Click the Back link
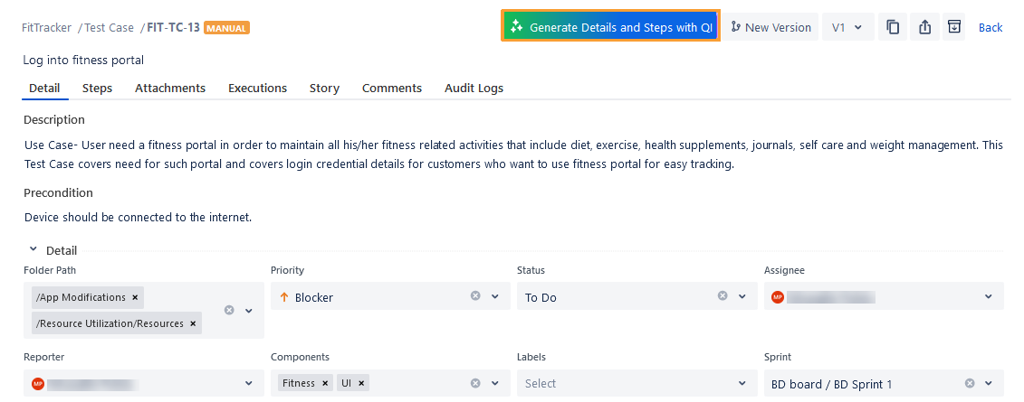This screenshot has width=1024, height=402. click(x=991, y=27)
